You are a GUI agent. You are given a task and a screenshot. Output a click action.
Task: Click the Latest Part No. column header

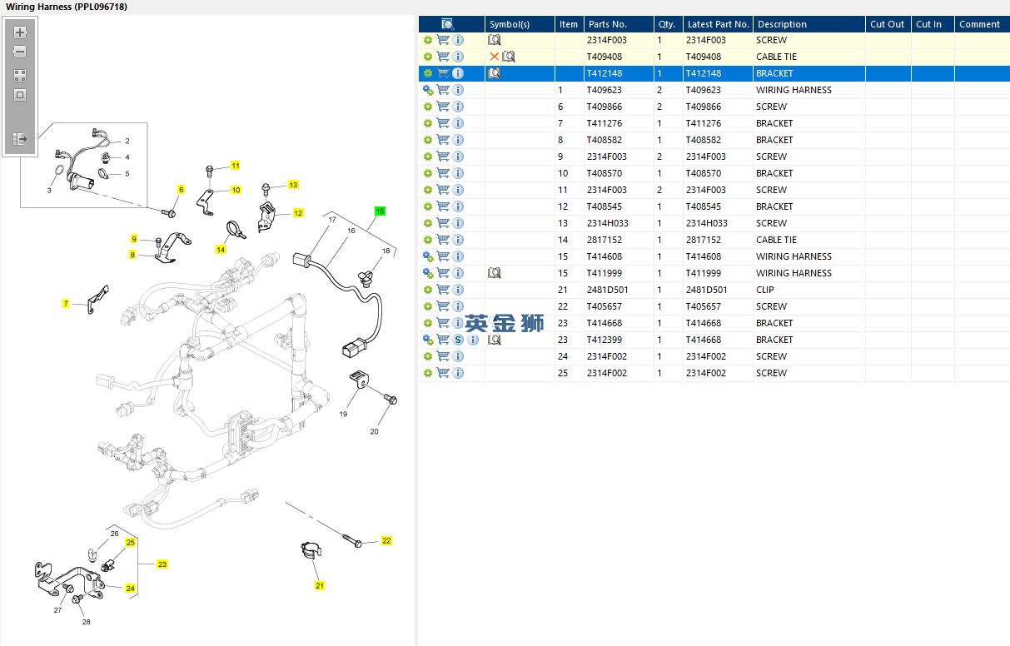(x=718, y=24)
